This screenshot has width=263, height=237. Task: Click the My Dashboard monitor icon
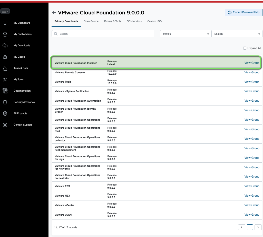(5, 23)
